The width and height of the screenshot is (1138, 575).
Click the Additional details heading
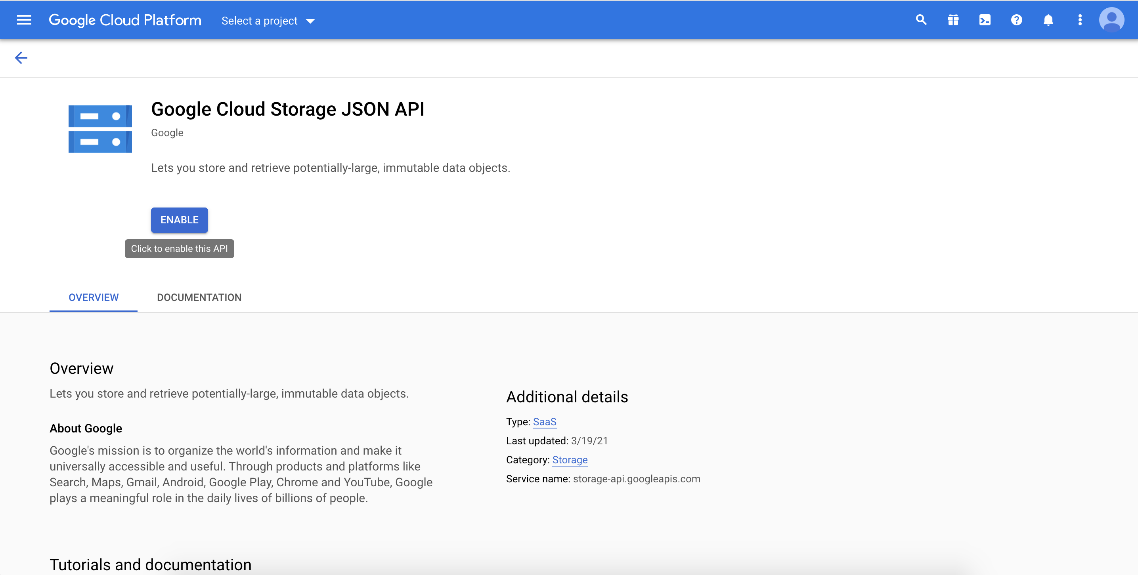[567, 397]
